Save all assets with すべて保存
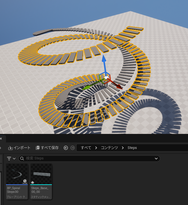This screenshot has height=205, width=188. (47, 148)
